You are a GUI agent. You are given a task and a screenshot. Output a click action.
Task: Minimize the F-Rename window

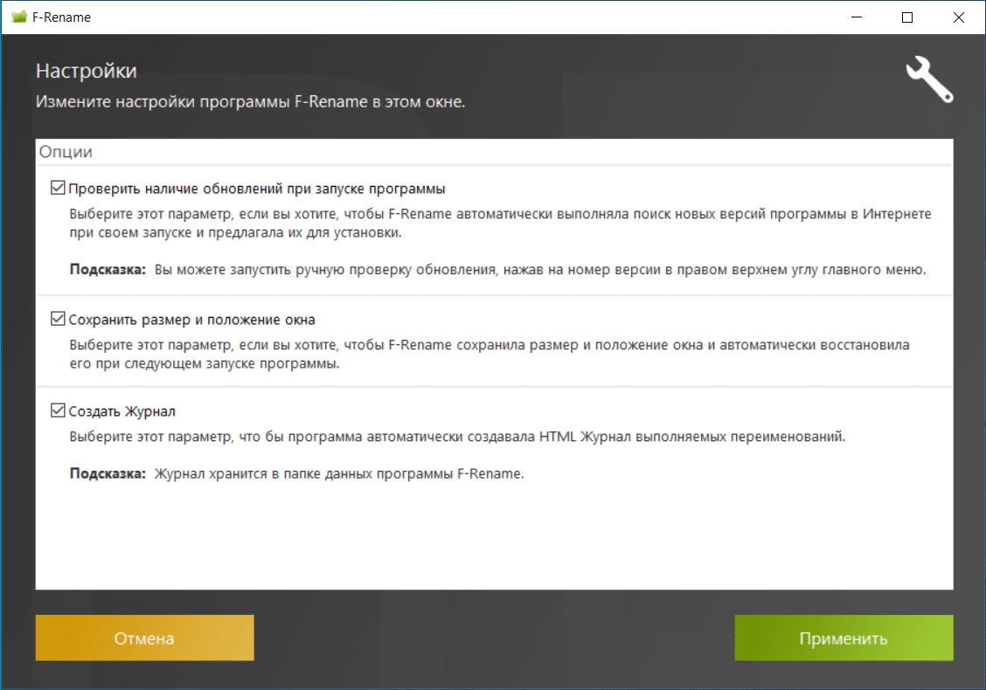(x=857, y=17)
